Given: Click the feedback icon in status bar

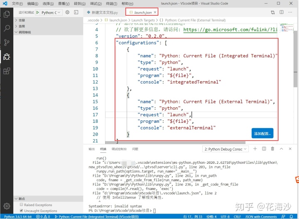Looking at the screenshot, I should click(x=283, y=217).
